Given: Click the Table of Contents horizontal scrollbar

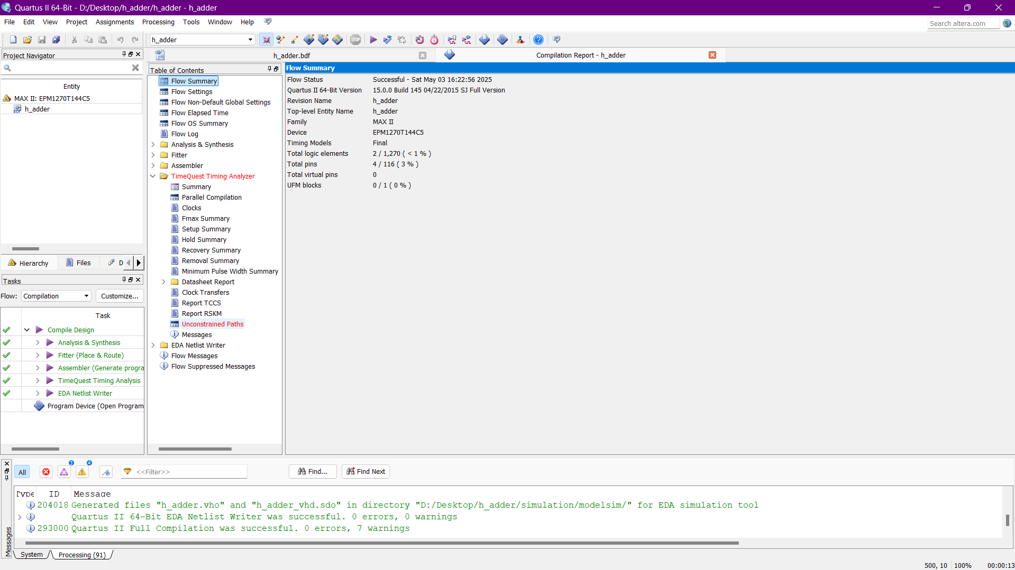Looking at the screenshot, I should (195, 449).
